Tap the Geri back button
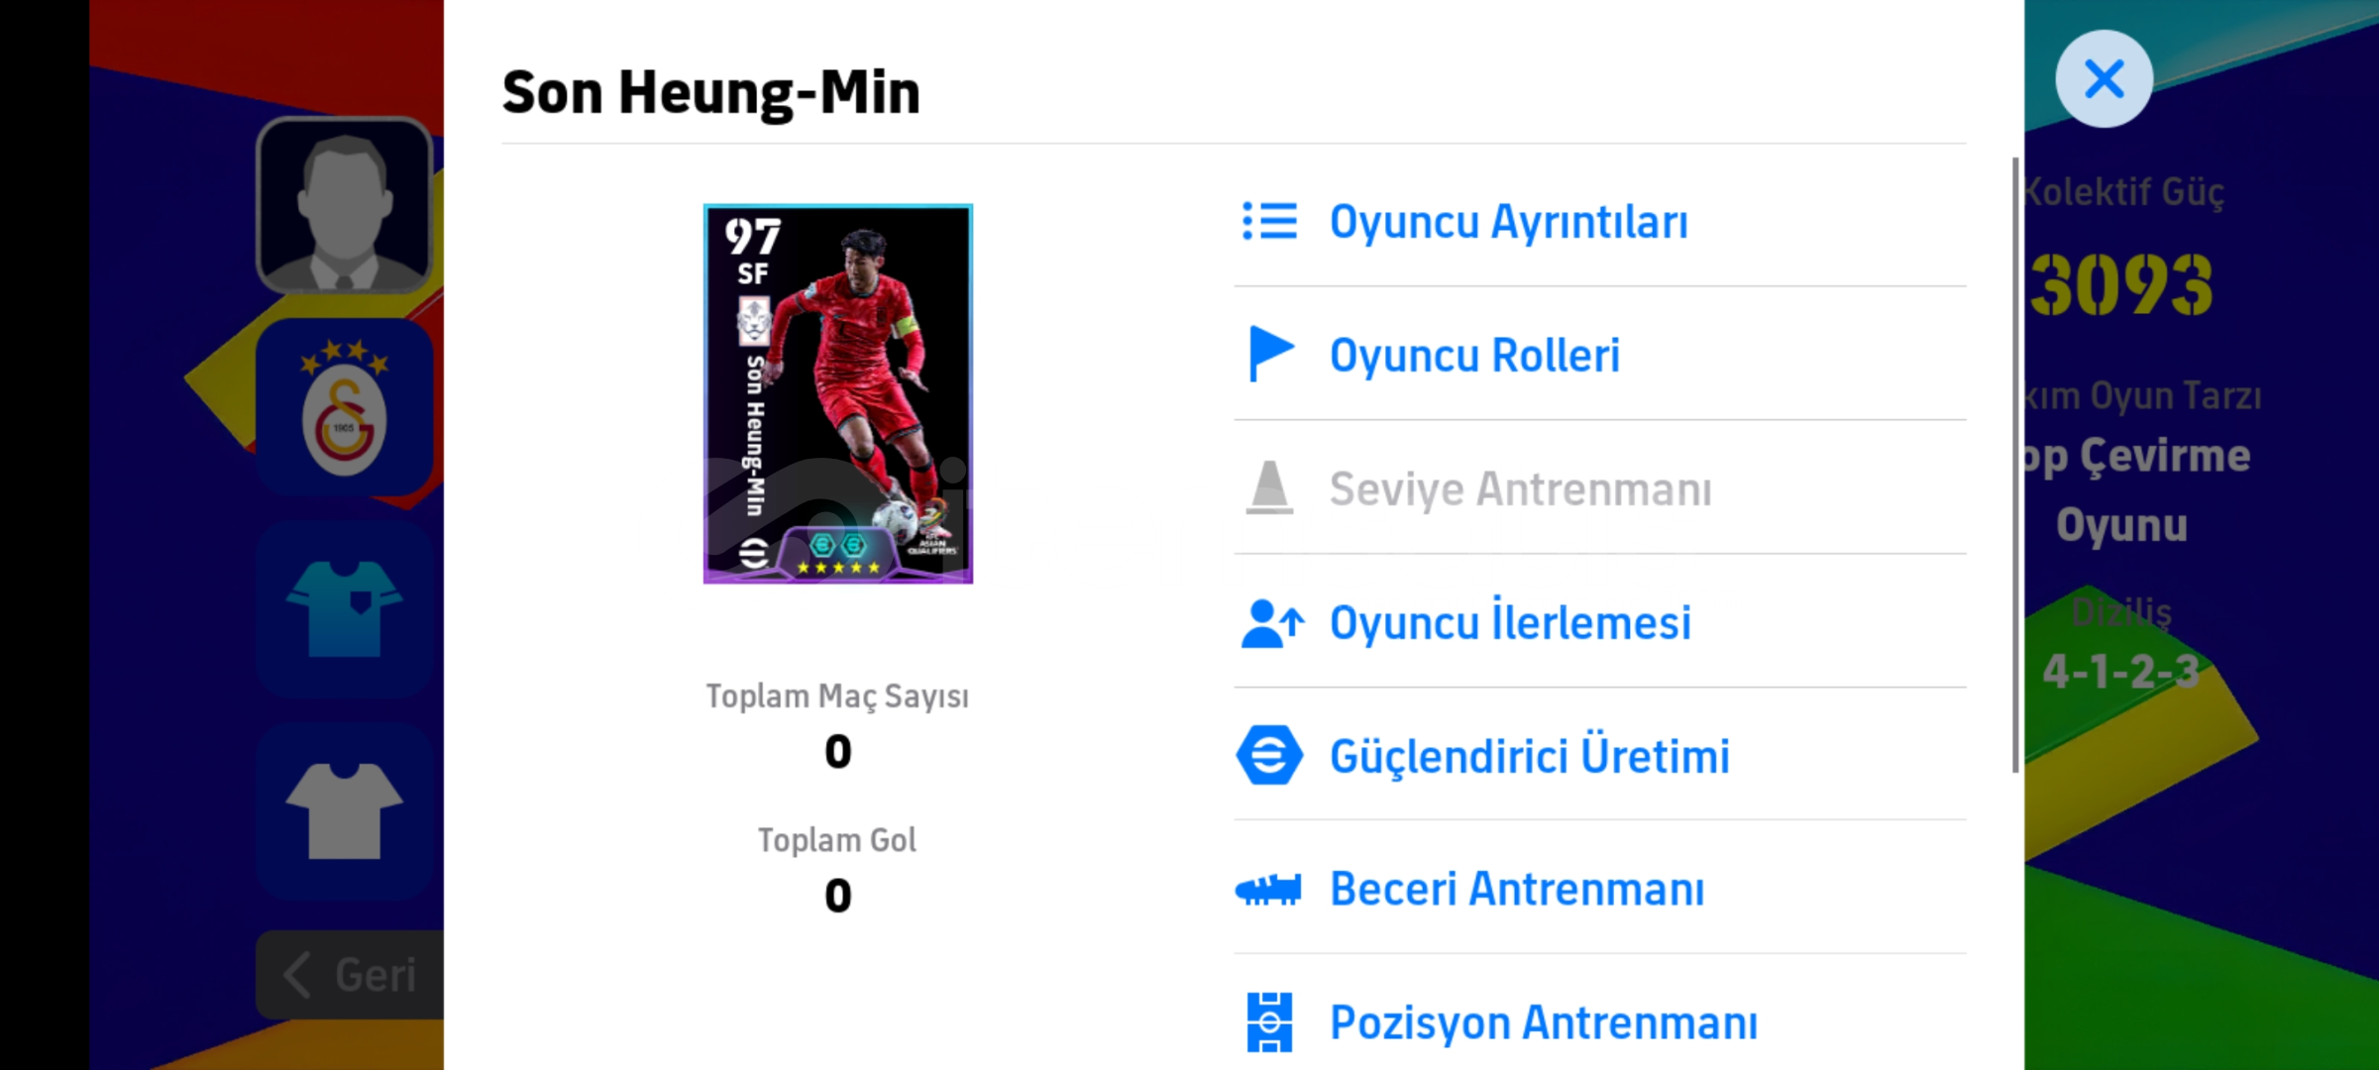 [x=350, y=975]
